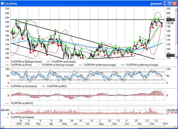
Task: Click the Mar month label on time axis
Action: click(x=38, y=124)
